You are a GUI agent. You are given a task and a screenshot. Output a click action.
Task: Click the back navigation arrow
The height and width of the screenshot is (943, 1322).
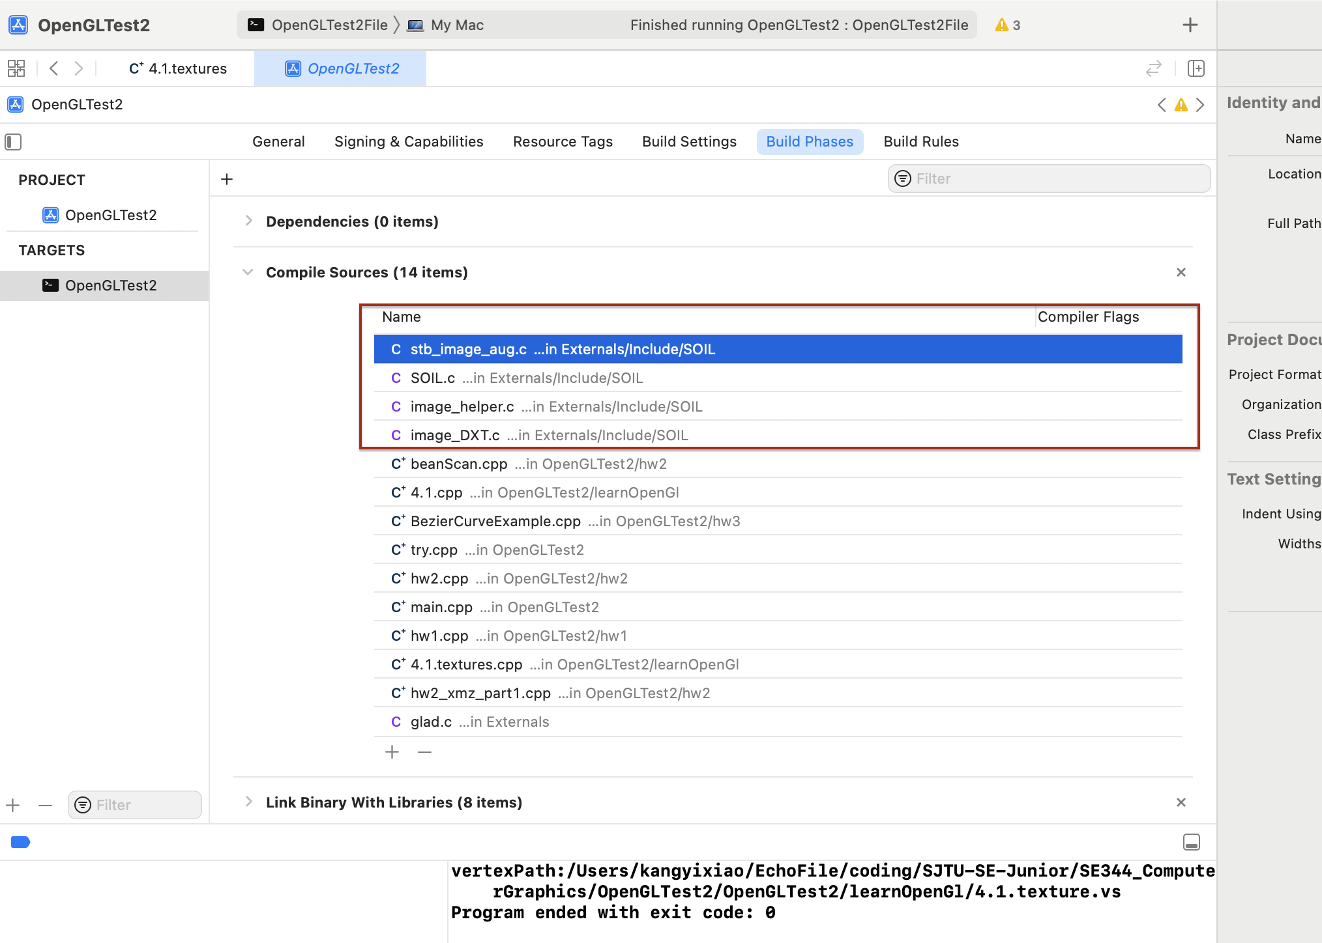click(x=53, y=68)
